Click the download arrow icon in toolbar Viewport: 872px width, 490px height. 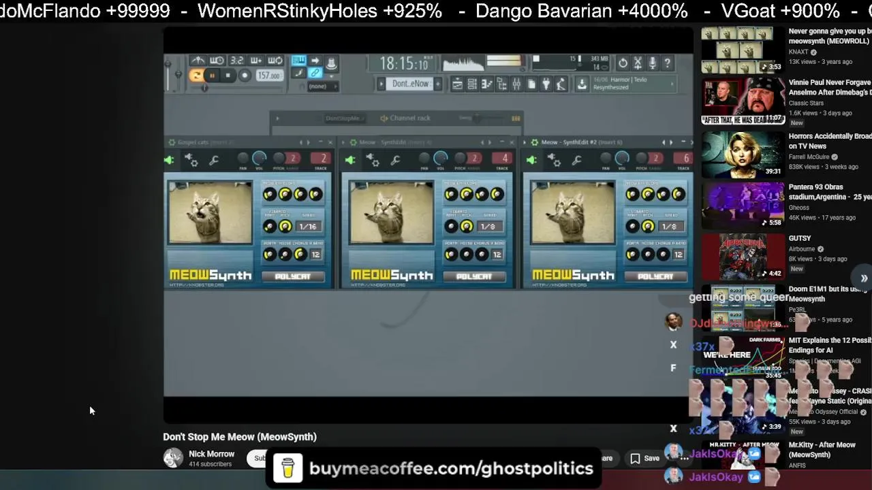coord(582,84)
